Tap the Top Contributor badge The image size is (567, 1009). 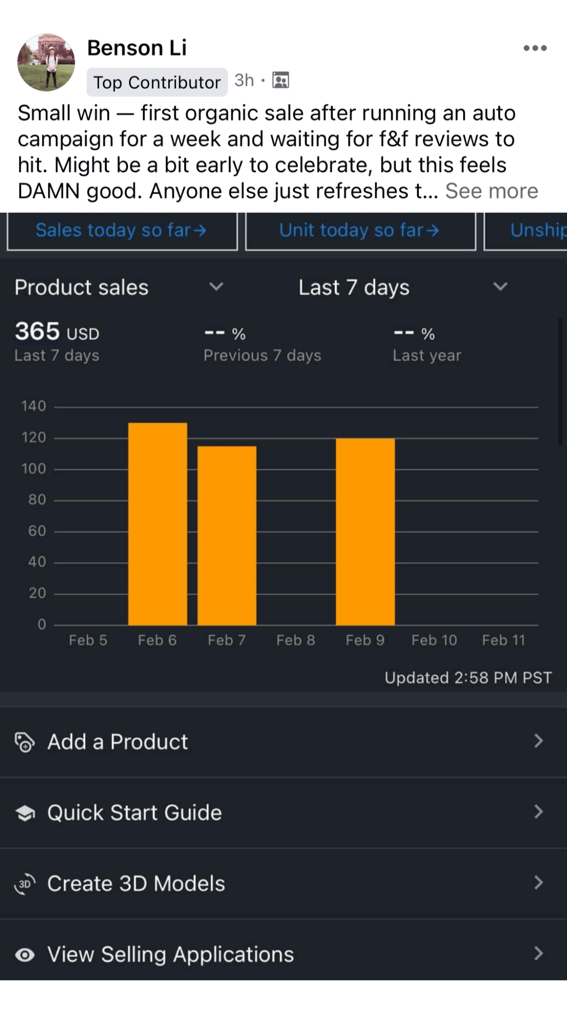[x=157, y=82]
